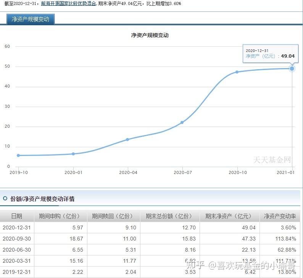Click the 净资产规模变动 chart title
Viewport: 303px width, 278px height.
150,35
